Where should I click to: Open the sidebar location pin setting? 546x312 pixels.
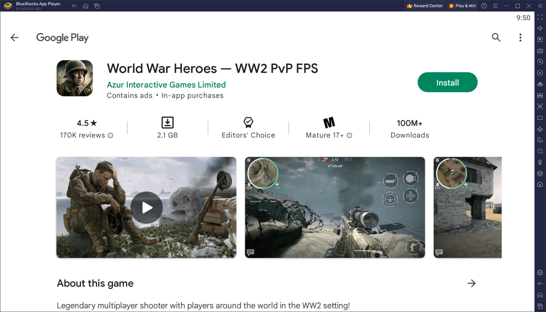coord(540,162)
